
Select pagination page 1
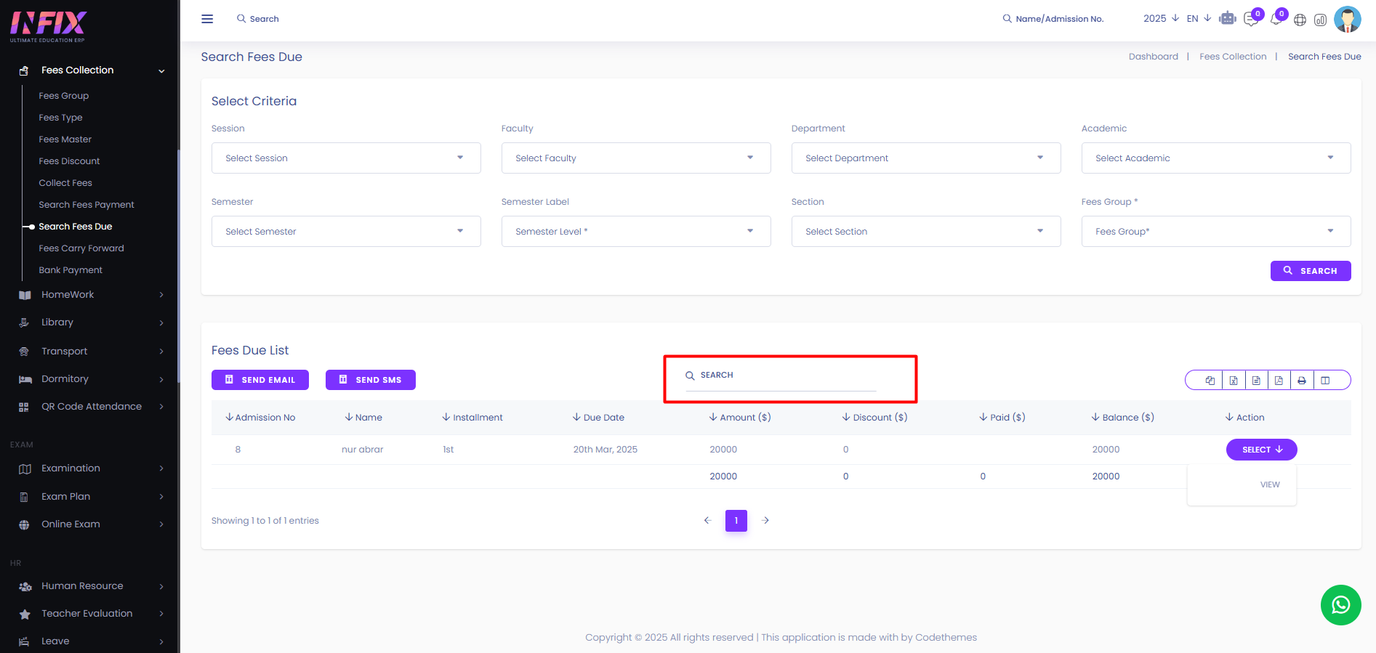(x=736, y=521)
